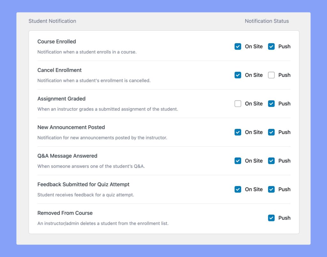The image size is (327, 257).
Task: Select the Removed From Course row title
Action: (65, 213)
